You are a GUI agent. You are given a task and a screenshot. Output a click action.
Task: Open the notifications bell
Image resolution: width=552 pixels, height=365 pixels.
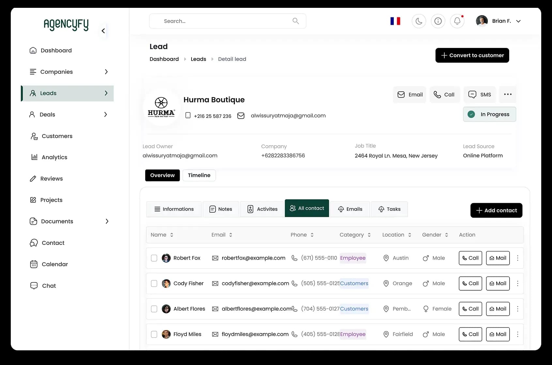click(457, 21)
